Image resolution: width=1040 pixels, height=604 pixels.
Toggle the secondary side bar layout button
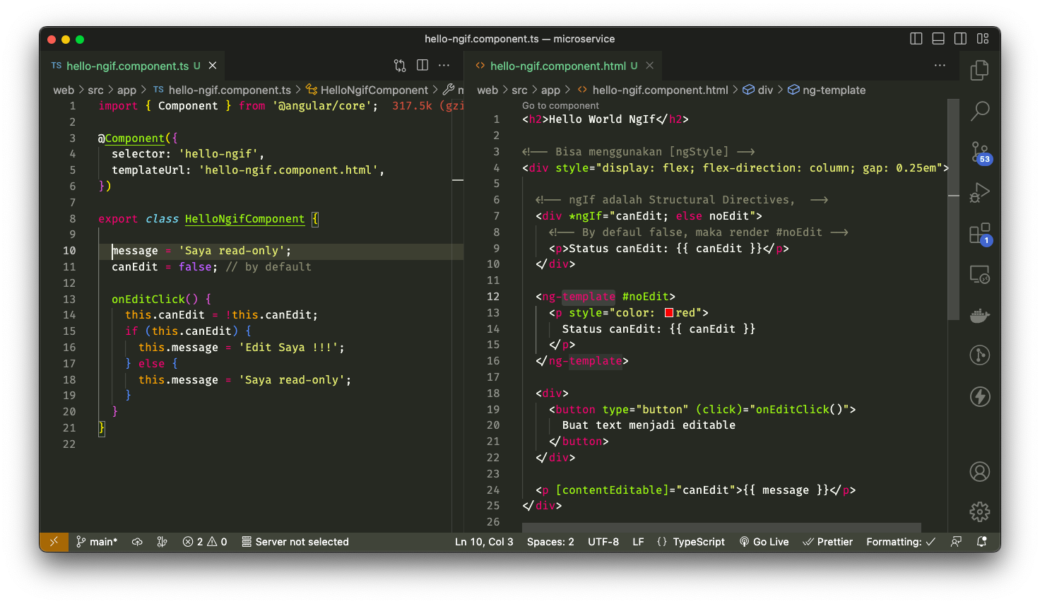[x=960, y=39]
